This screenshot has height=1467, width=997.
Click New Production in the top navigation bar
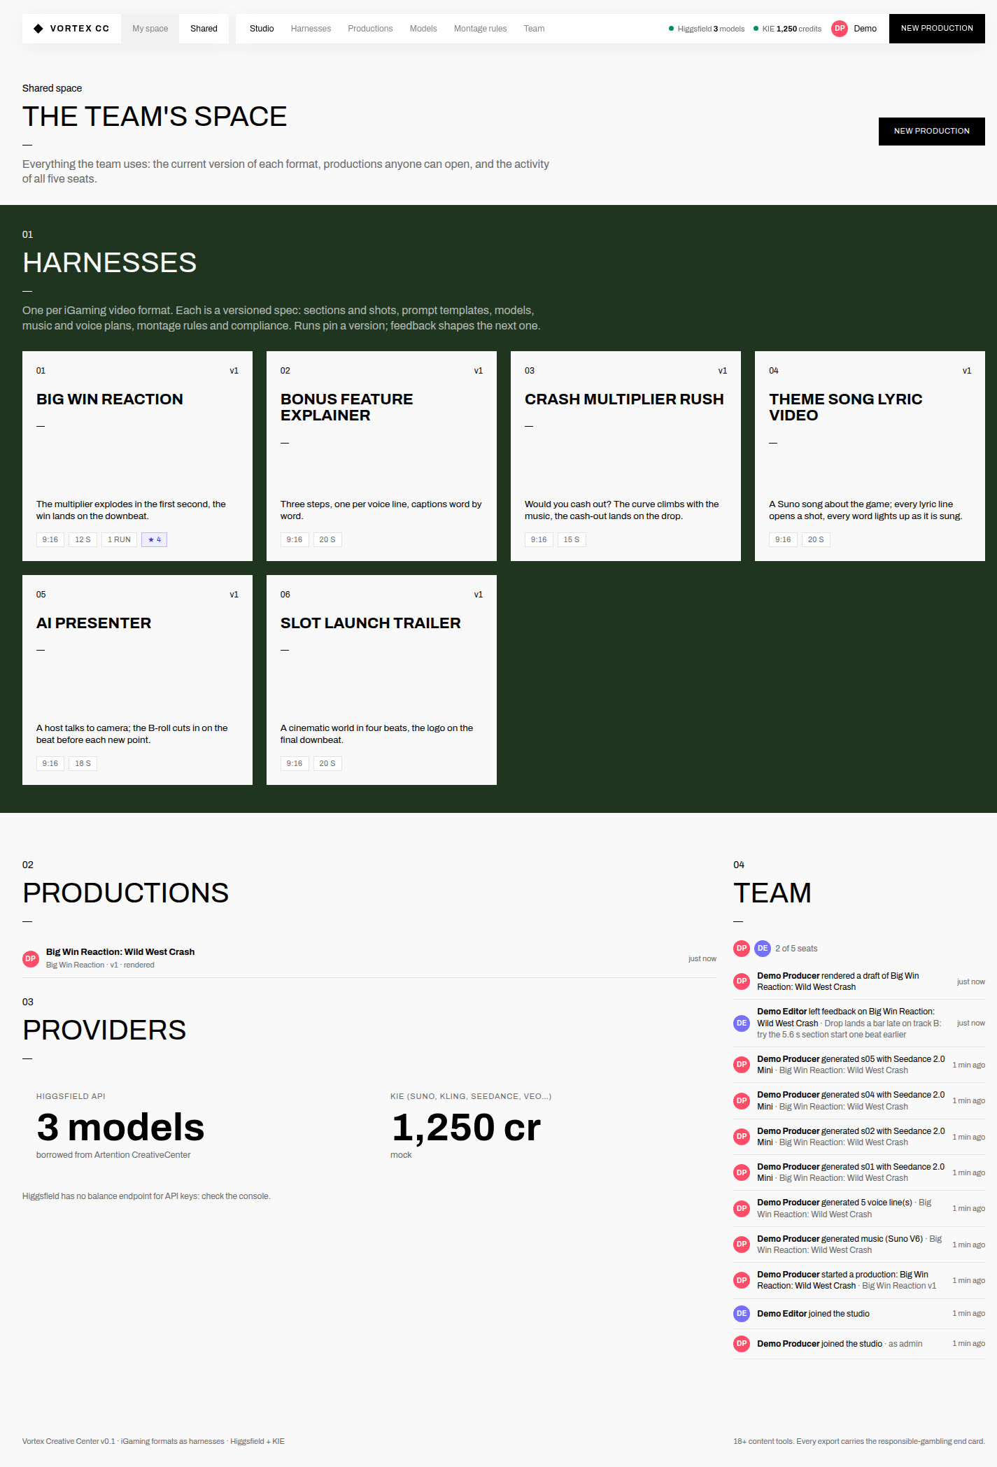tap(937, 29)
